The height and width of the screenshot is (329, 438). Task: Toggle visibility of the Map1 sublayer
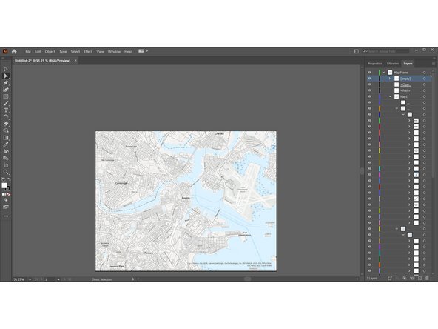tap(370, 96)
